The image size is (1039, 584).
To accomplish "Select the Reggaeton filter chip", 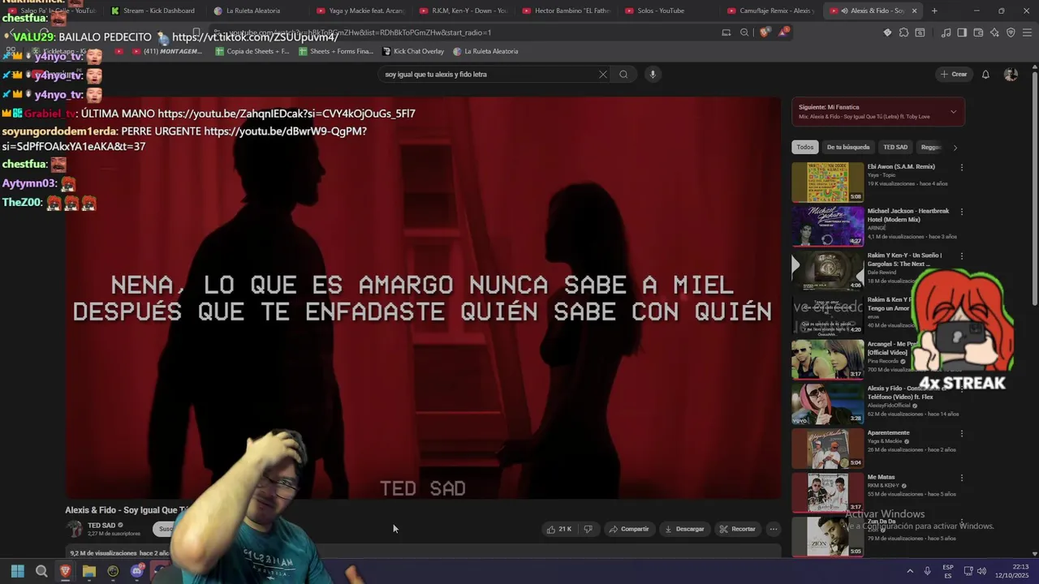I will (x=931, y=148).
